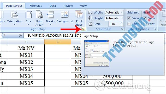Select empty cell in column C beside MS03
166x94 pixels.
coord(58,69)
